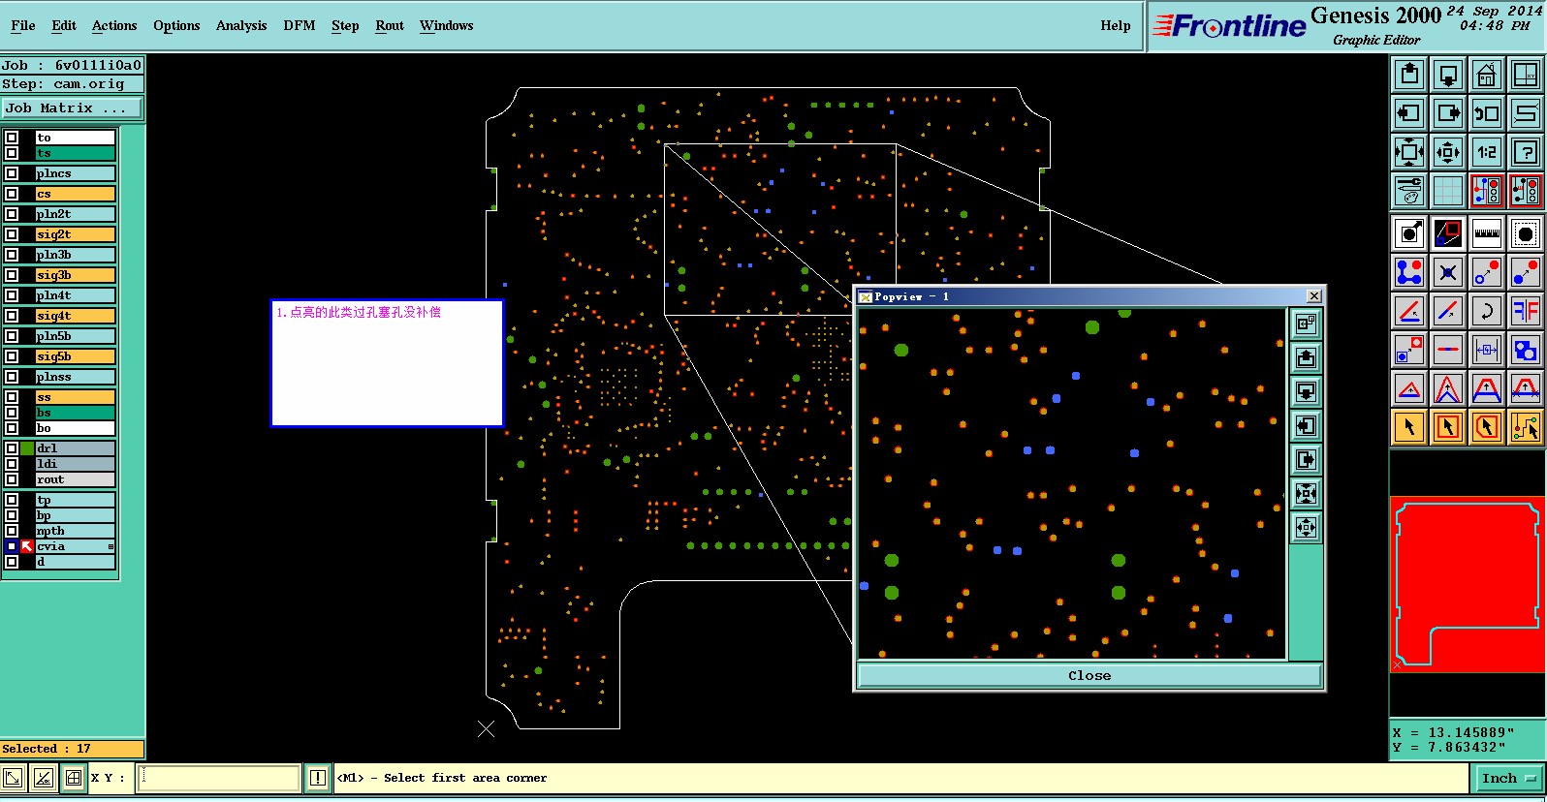The image size is (1547, 802).
Task: Open the Windows menu
Action: pos(447,26)
